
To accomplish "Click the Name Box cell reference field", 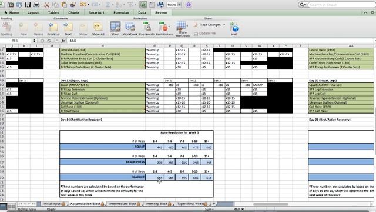I will tap(16, 41).
